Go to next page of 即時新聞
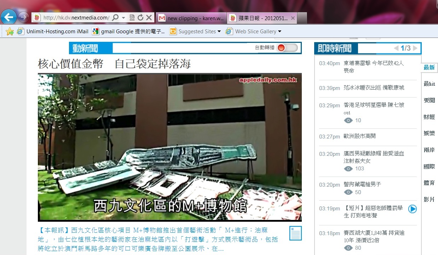 (415, 48)
